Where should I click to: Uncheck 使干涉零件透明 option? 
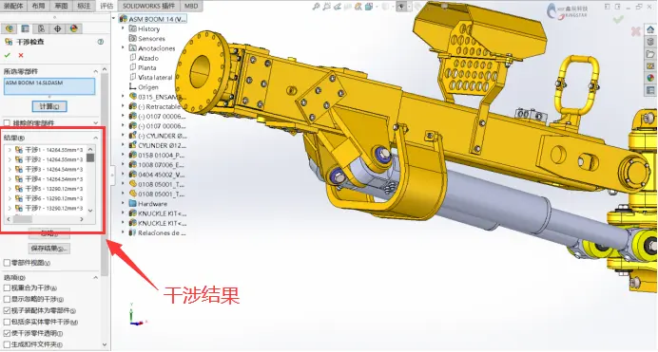[x=7, y=333]
